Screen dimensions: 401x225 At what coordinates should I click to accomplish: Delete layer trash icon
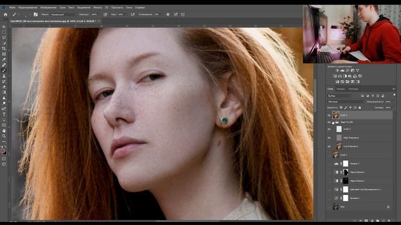[x=389, y=221]
